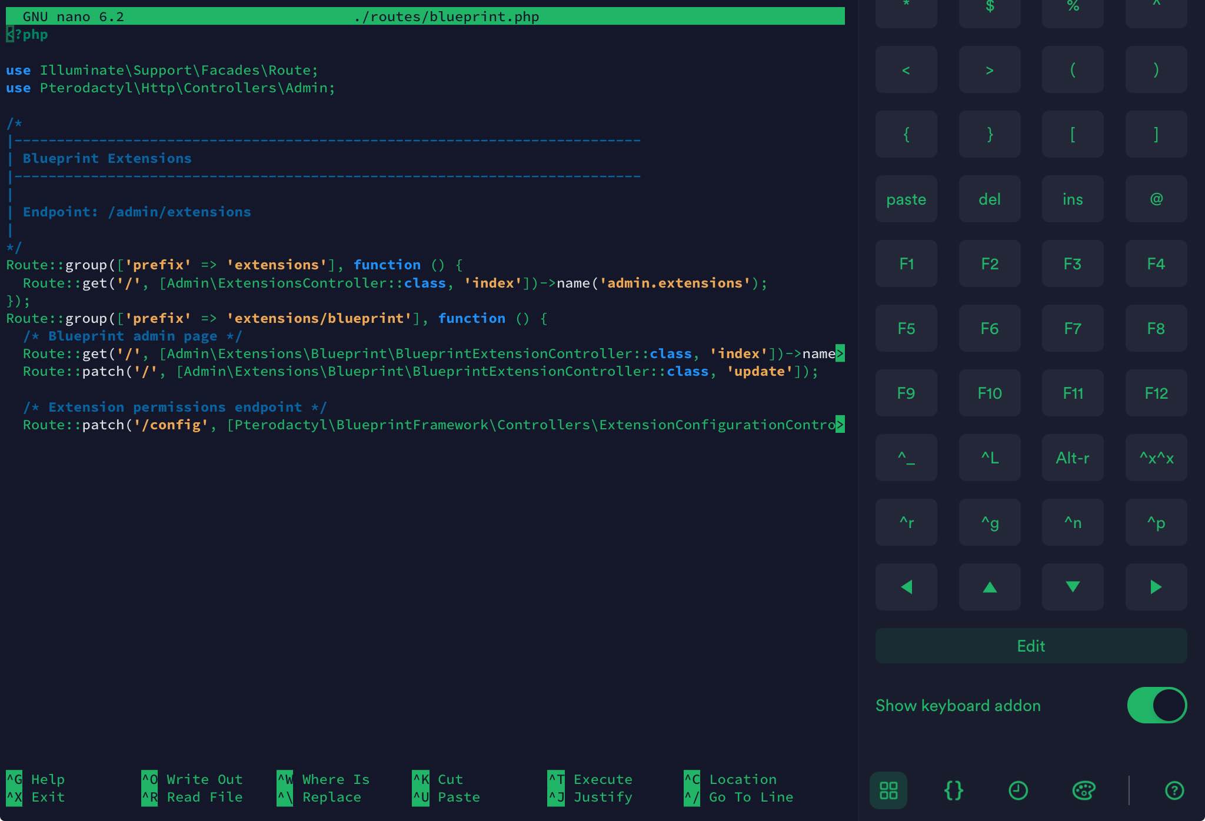Screen dimensions: 1205x821
Task: Tap the opening curly brace key
Action: 906,134
